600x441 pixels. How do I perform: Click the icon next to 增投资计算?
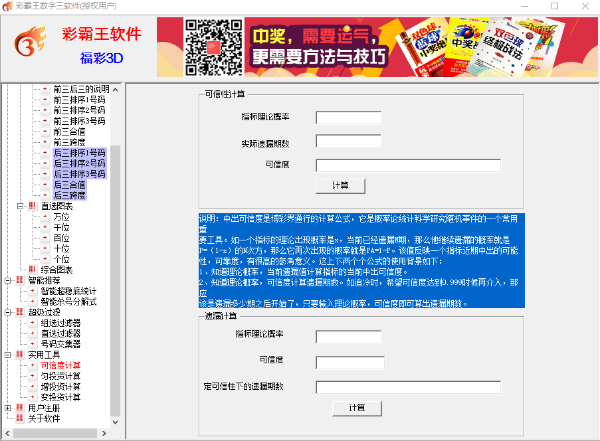click(33, 387)
